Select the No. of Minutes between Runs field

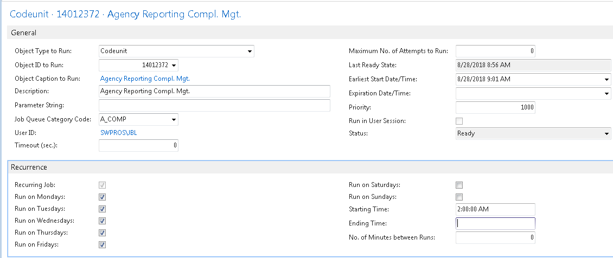(495, 237)
